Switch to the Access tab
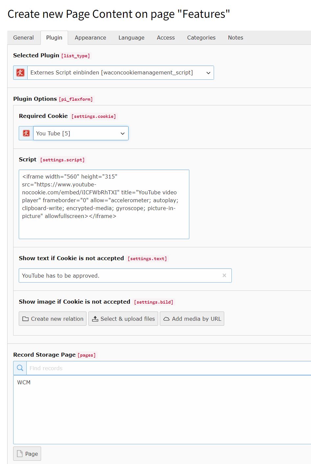The height and width of the screenshot is (464, 311). click(165, 38)
